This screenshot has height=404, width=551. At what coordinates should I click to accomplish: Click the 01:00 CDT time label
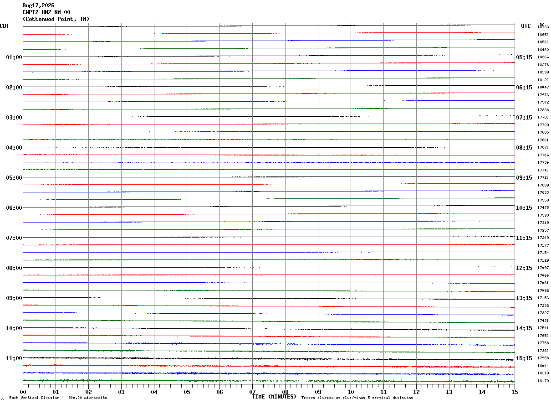pos(14,57)
